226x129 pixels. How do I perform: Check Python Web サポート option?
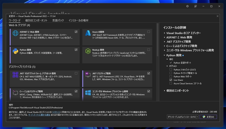[x=171, y=76]
